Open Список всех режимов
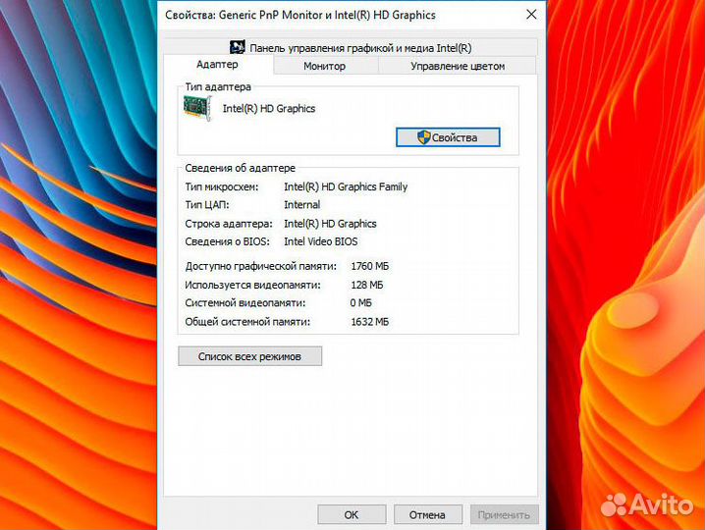The height and width of the screenshot is (530, 705). (250, 356)
